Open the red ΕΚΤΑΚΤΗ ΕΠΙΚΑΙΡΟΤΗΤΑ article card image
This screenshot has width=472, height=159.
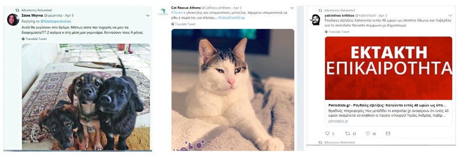click(x=388, y=68)
